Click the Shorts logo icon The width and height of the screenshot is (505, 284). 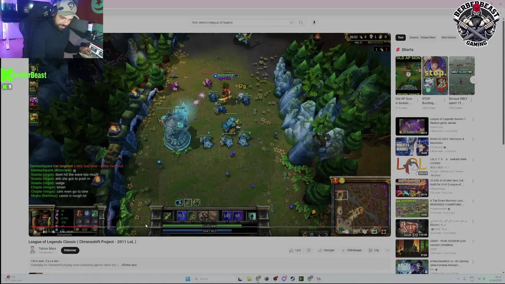coord(398,50)
